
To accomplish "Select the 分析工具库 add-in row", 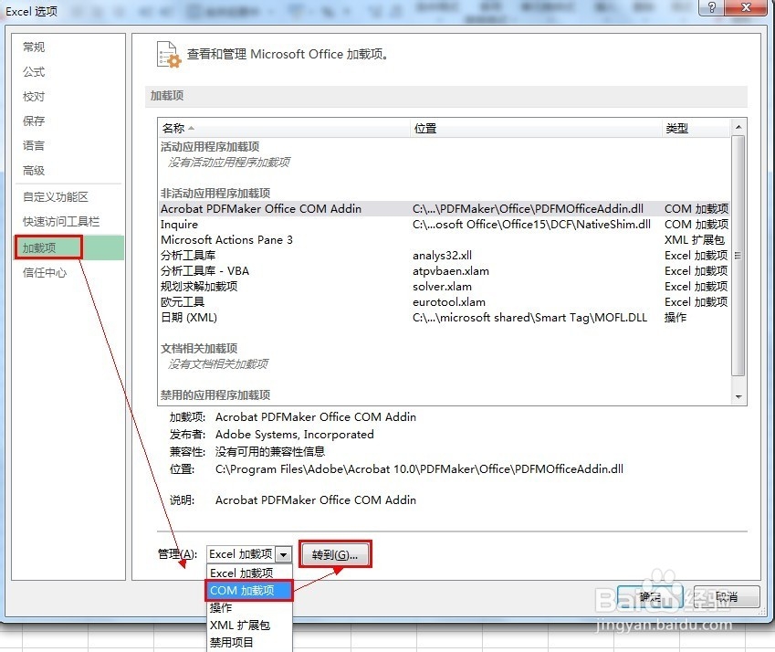I will pyautogui.click(x=444, y=256).
